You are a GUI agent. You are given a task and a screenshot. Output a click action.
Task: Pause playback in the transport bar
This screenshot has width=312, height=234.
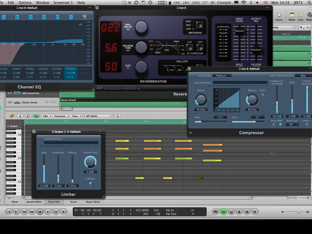click(x=56, y=212)
